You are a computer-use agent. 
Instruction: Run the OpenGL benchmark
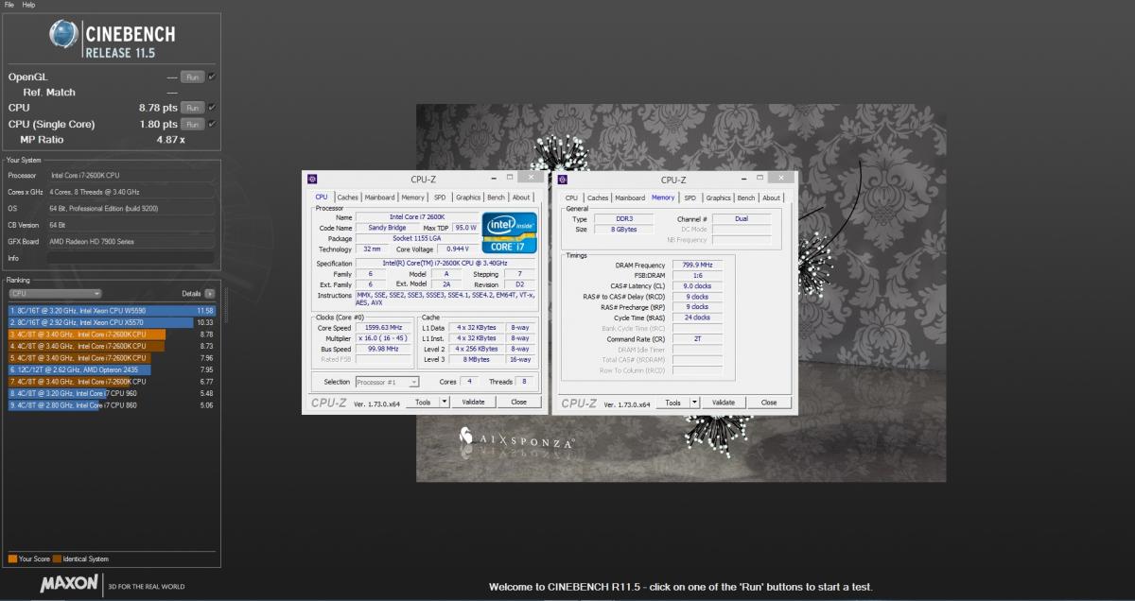pyautogui.click(x=192, y=77)
